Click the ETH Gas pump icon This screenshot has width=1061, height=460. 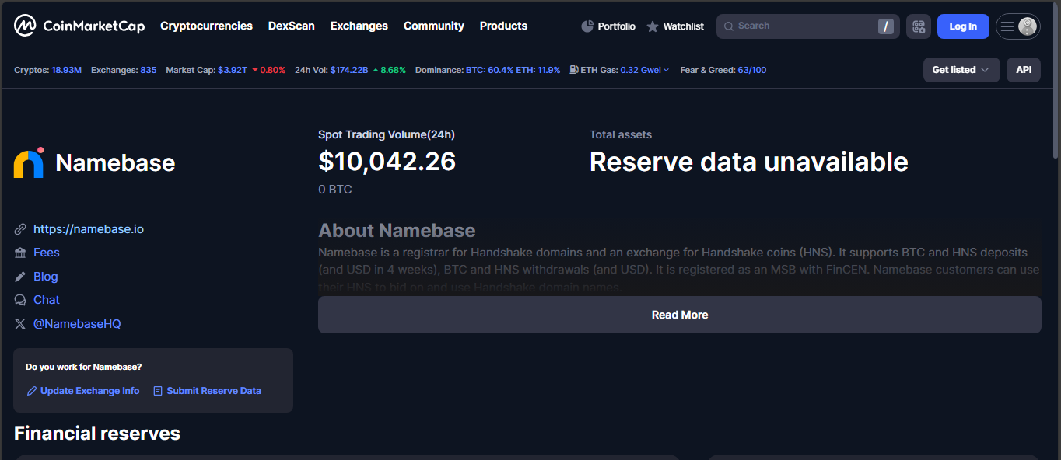click(x=574, y=70)
